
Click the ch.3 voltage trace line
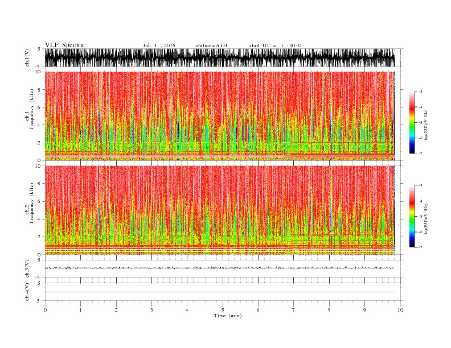tap(220, 268)
